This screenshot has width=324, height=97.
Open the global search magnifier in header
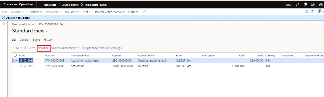tap(297, 5)
